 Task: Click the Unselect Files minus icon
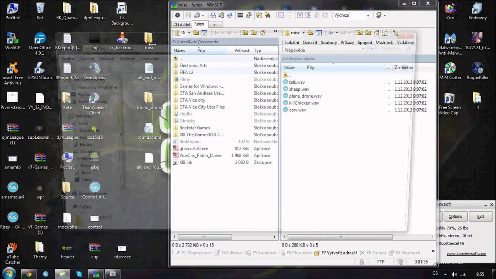[x=289, y=15]
